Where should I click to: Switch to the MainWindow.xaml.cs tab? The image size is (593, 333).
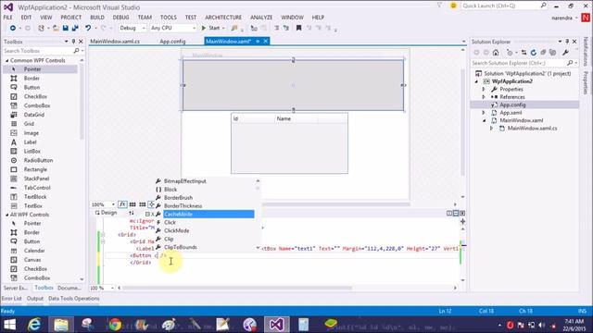pos(115,41)
